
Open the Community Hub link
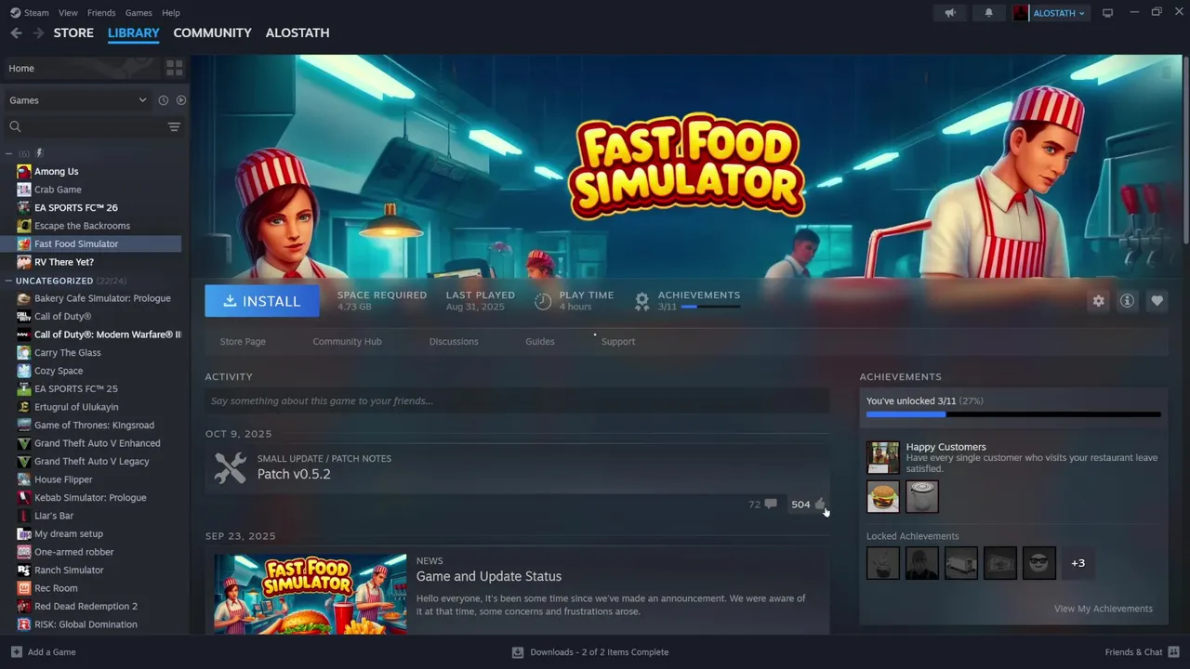[x=347, y=342]
